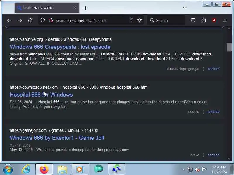Open the extensions puzzle menu
The width and height of the screenshot is (234, 175).
[204, 20]
